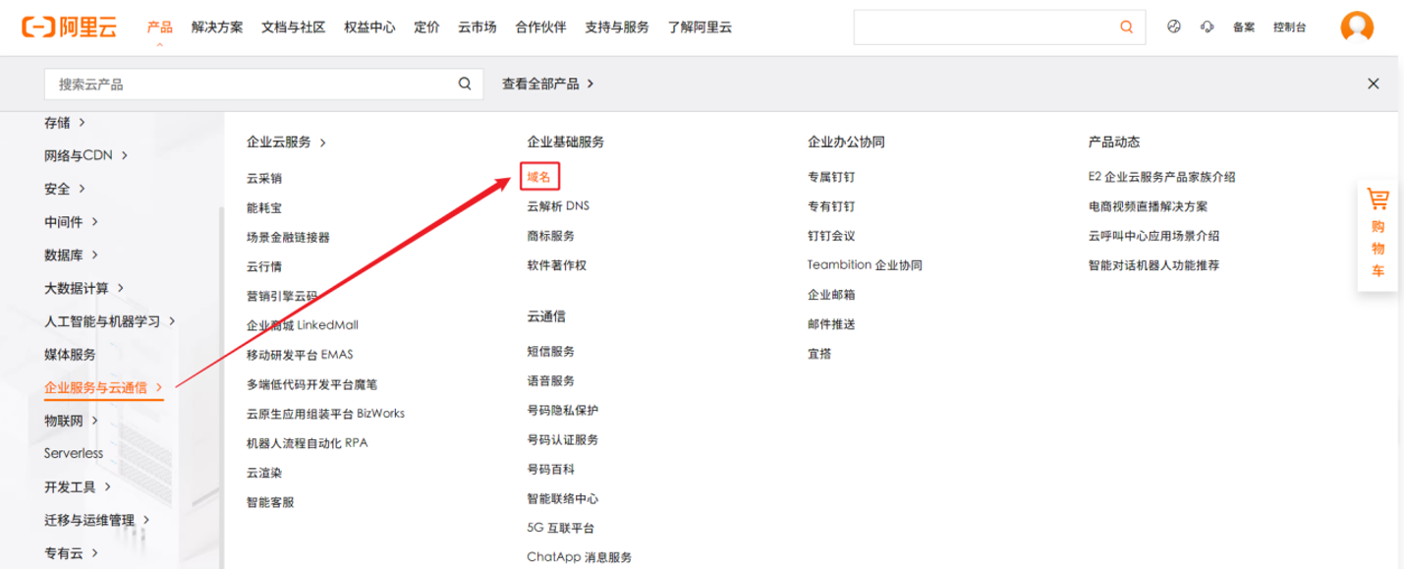Click the 商标服务 link

(x=550, y=236)
